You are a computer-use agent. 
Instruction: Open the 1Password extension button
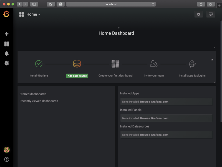coord(60,4)
